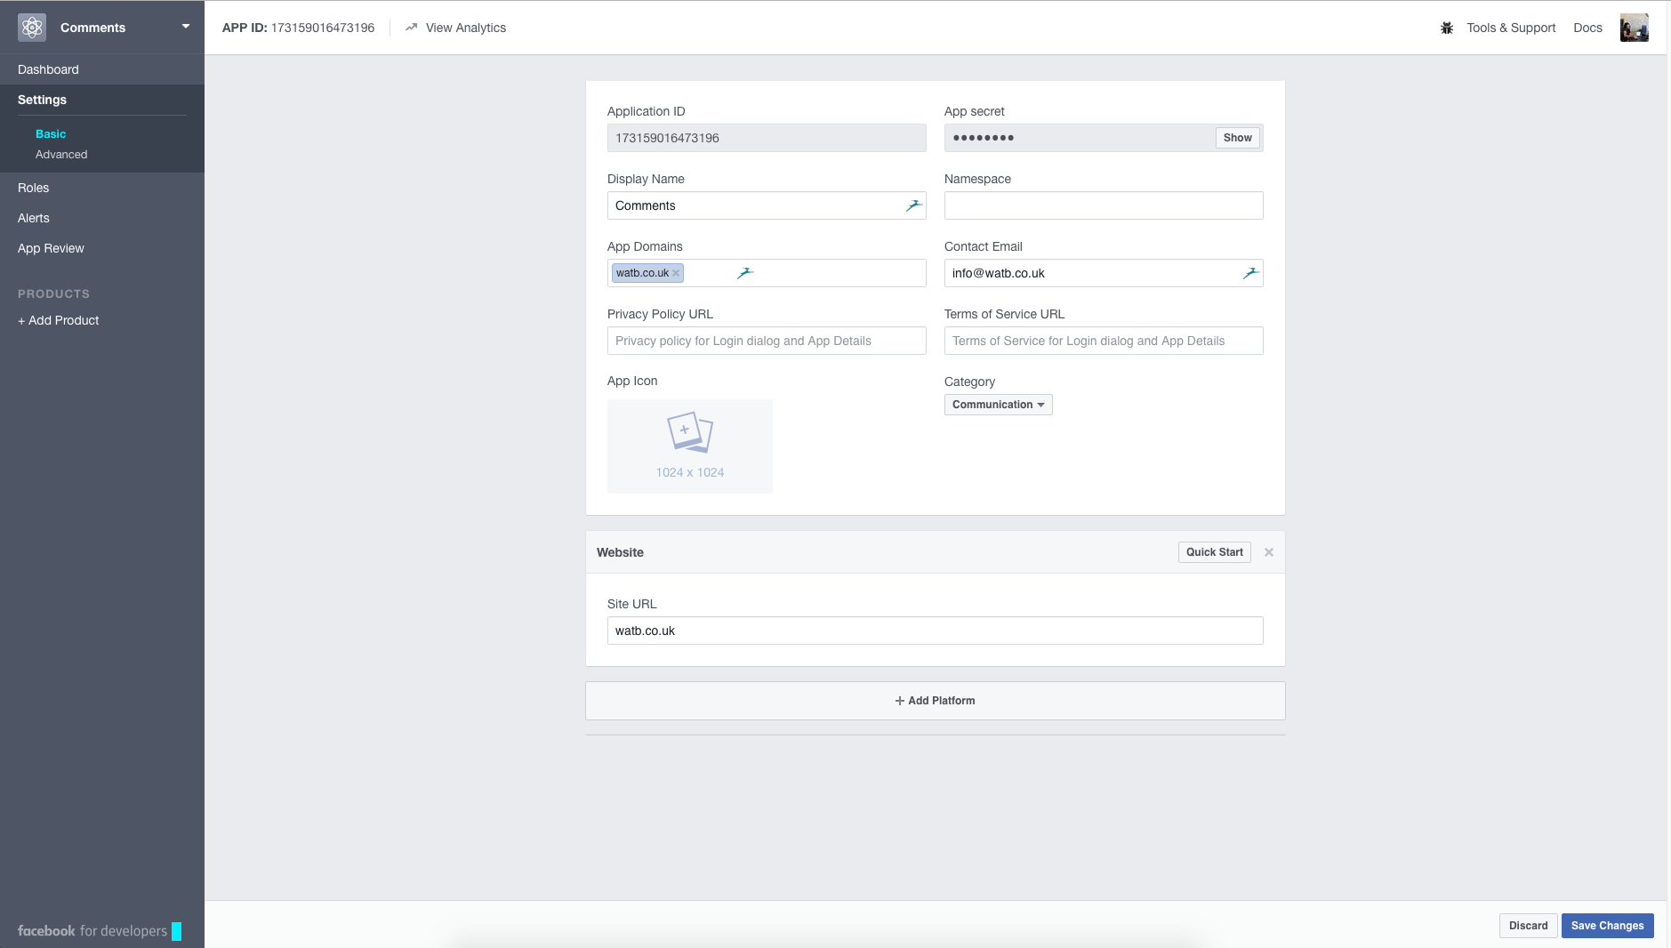
Task: Open the Communication category dropdown
Action: coord(997,405)
